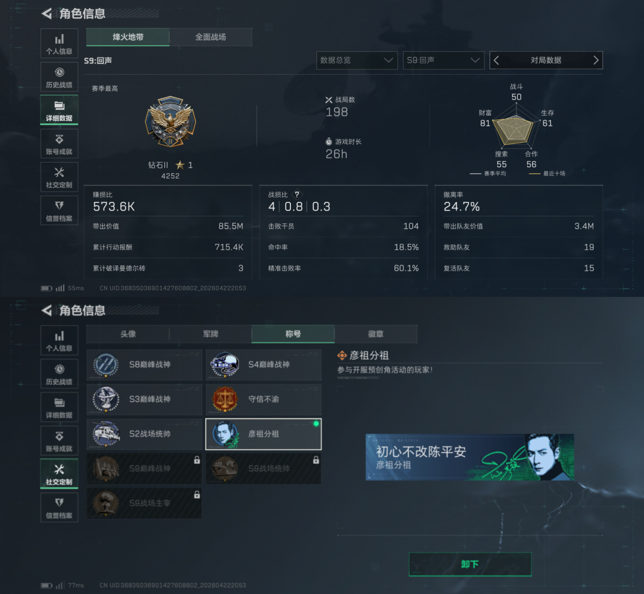
Task: Select the S8巅峰战神 title
Action: click(x=145, y=364)
